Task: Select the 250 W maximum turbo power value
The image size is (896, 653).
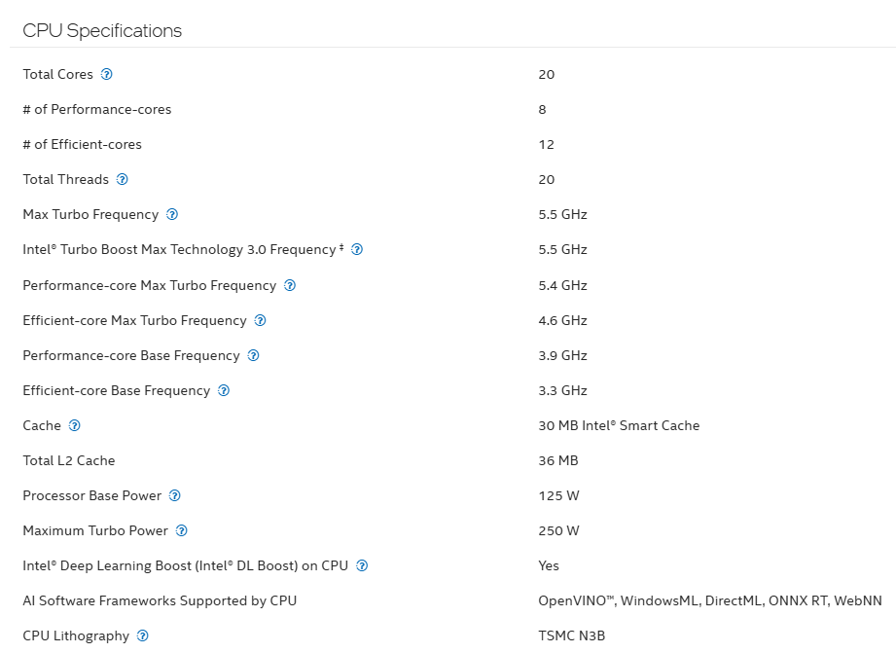Action: tap(558, 530)
